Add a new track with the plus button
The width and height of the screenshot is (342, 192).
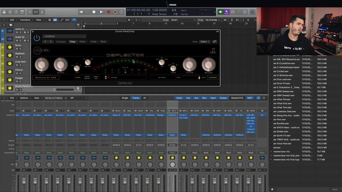pyautogui.click(x=4, y=25)
